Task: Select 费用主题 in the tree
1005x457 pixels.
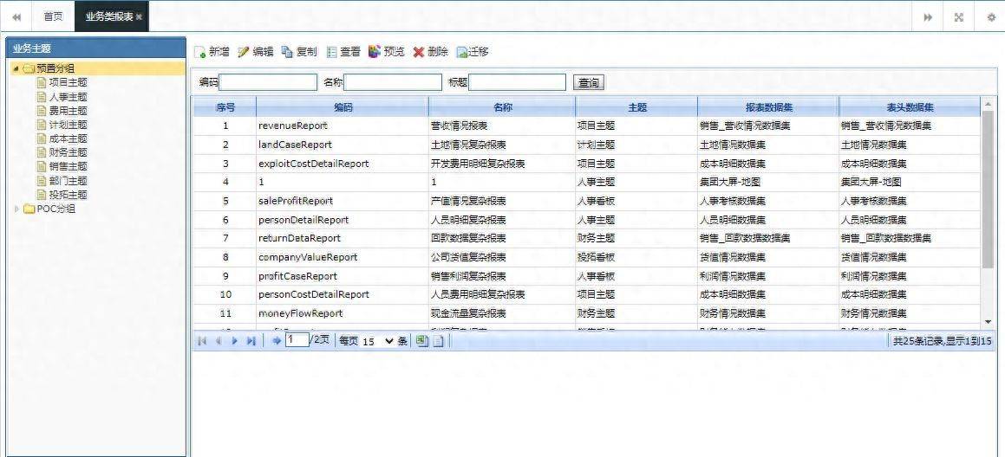Action: point(68,111)
